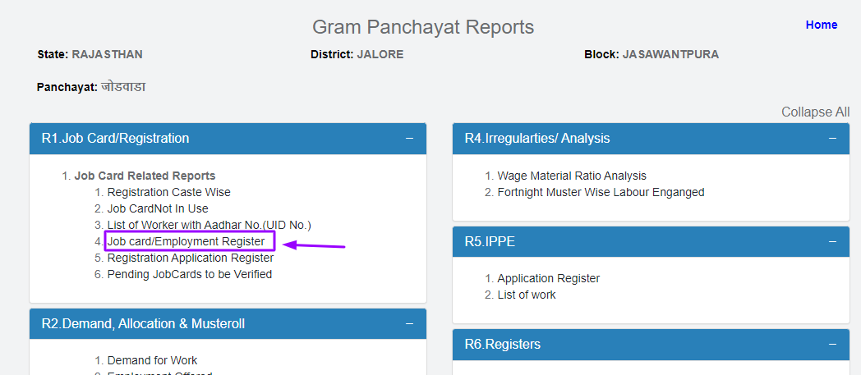Open Job card/Employment Register report
The width and height of the screenshot is (861, 375).
click(186, 241)
